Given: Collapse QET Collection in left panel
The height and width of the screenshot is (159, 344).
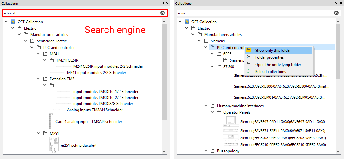Looking at the screenshot, I should pos(6,22).
